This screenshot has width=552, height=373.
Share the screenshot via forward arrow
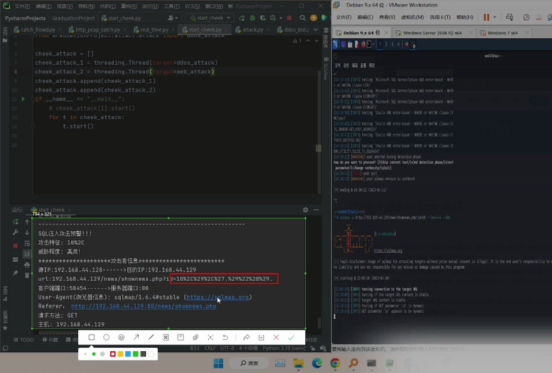[x=246, y=337]
